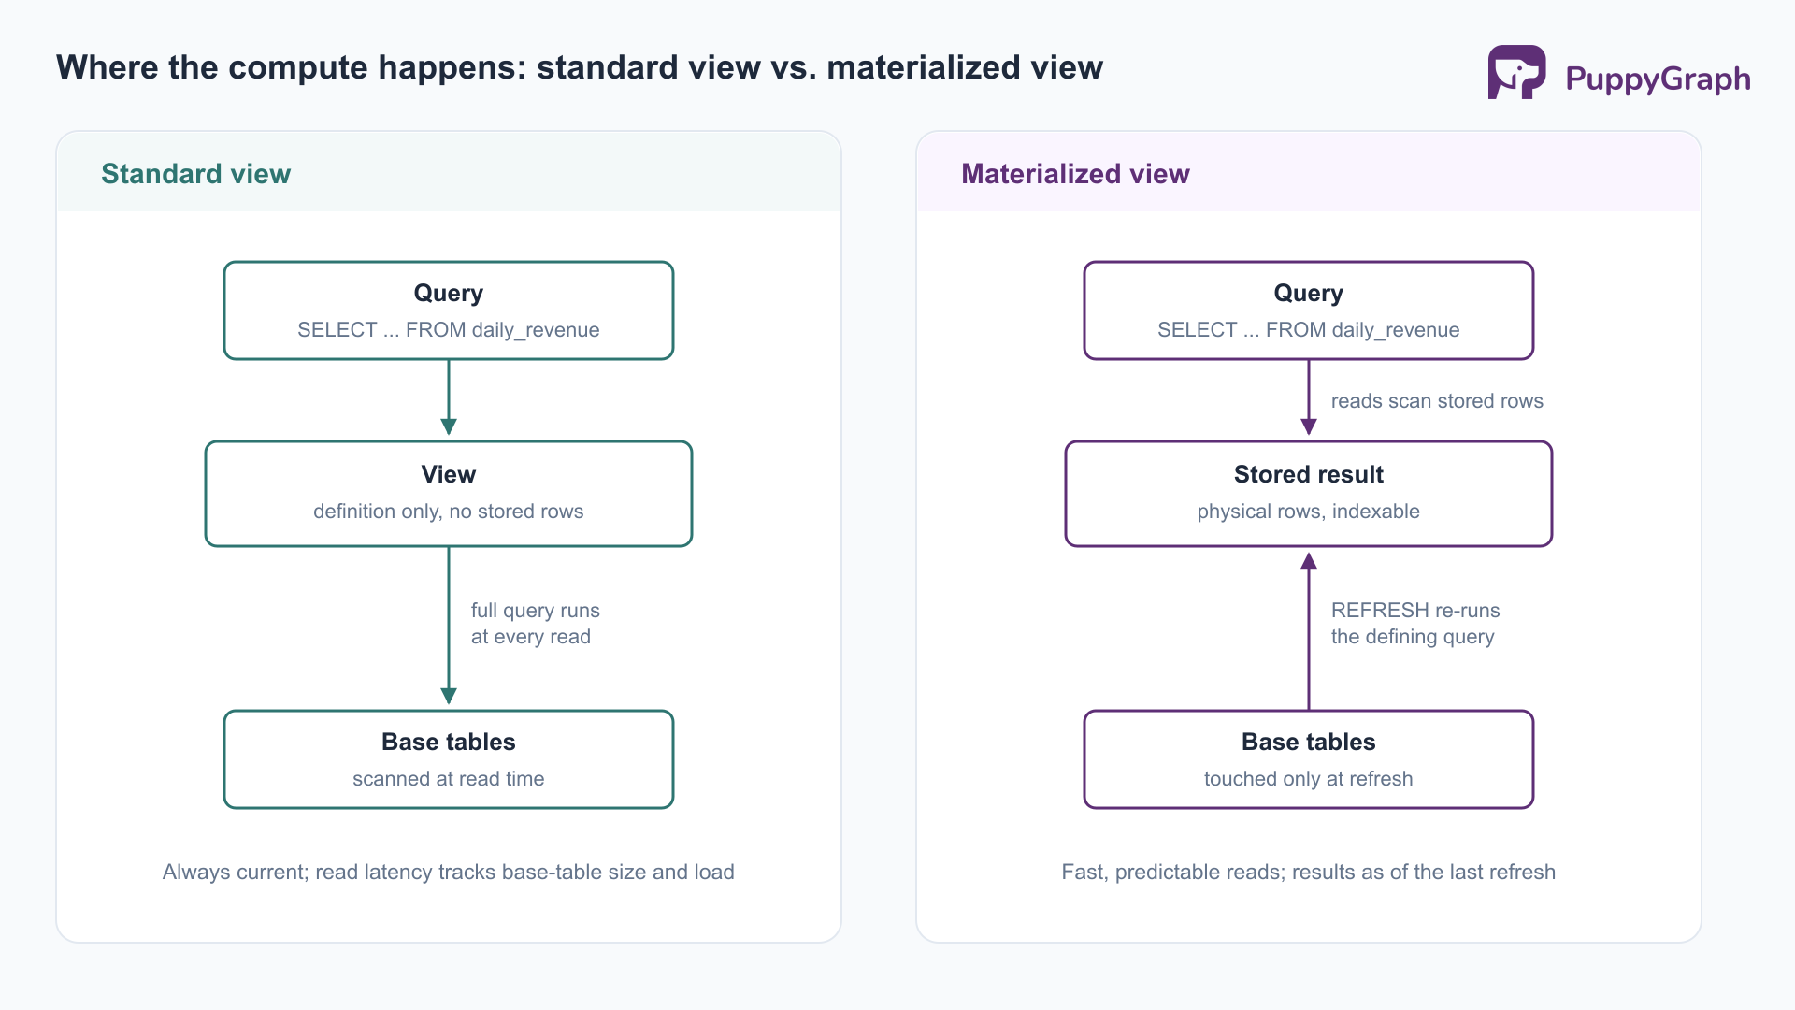Select the Query box in Standard view panel
Viewport: 1795px width, 1010px height.
click(x=449, y=310)
